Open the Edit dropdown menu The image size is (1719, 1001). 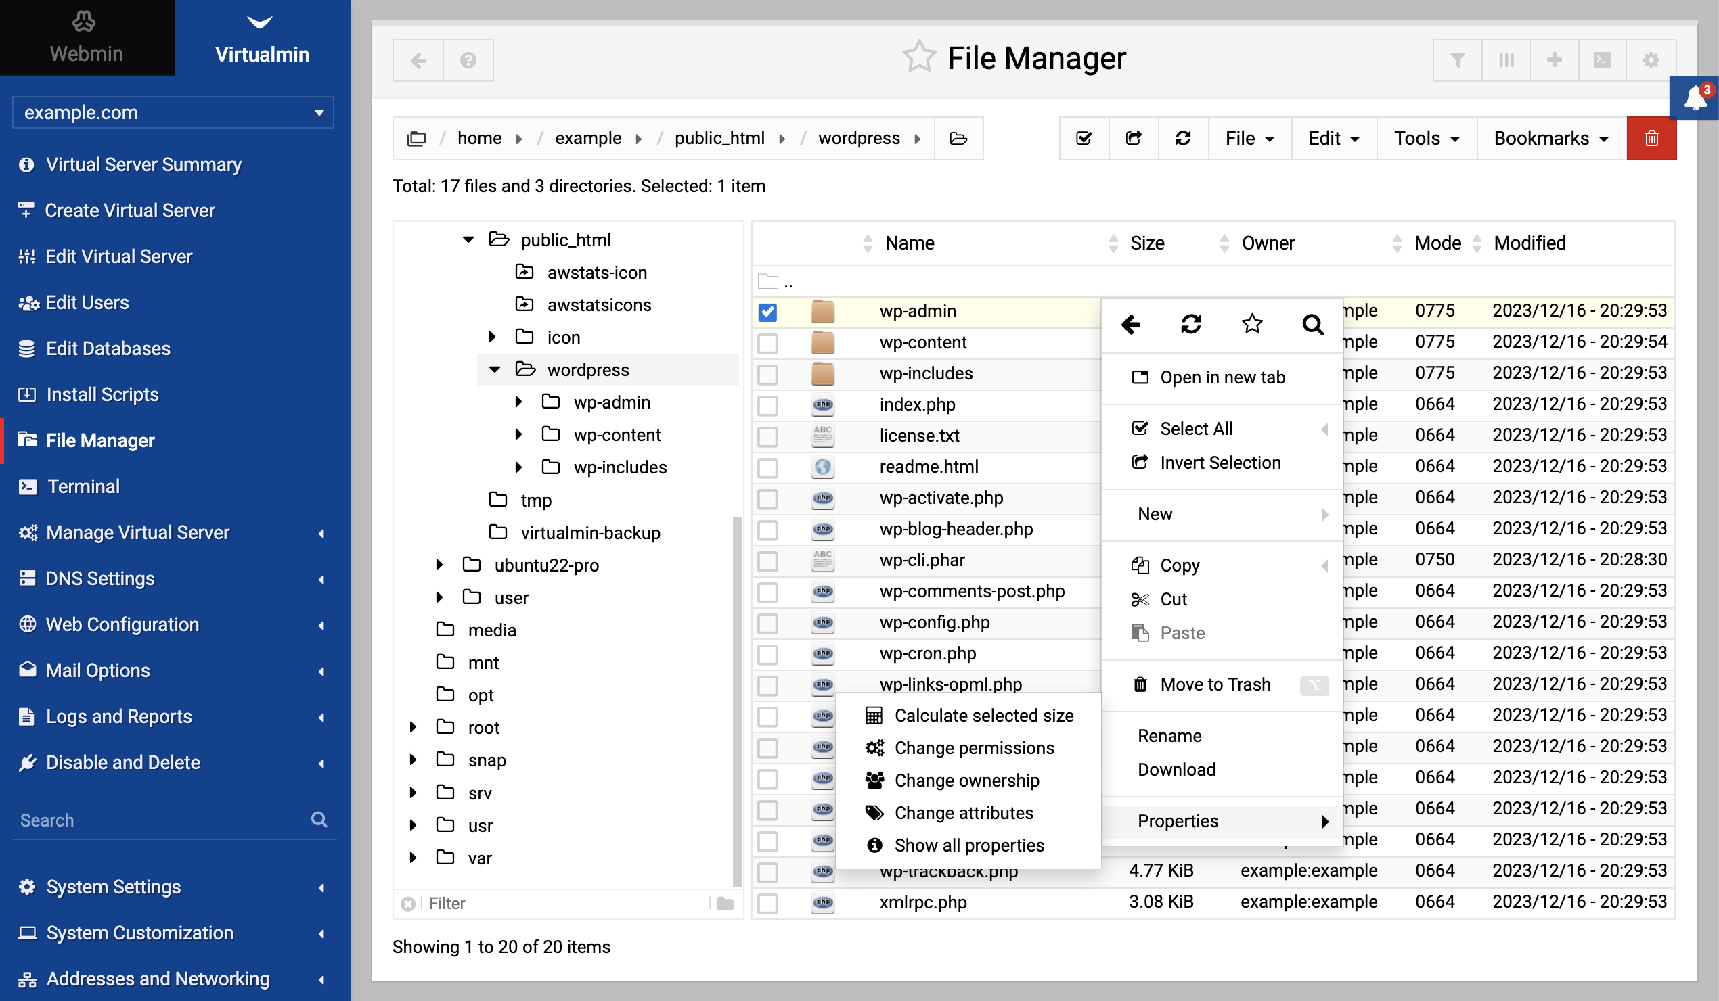point(1334,139)
